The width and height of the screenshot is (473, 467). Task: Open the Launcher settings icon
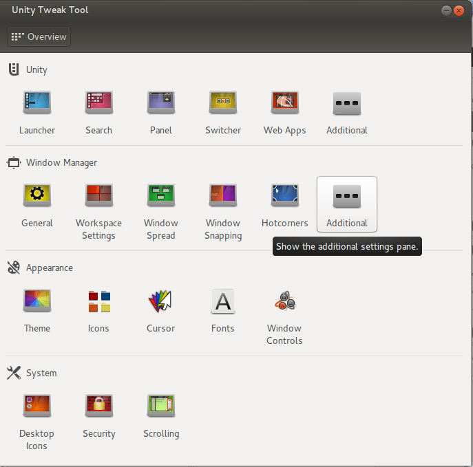click(x=37, y=102)
